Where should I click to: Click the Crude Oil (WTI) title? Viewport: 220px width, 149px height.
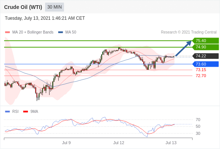pos(23,7)
